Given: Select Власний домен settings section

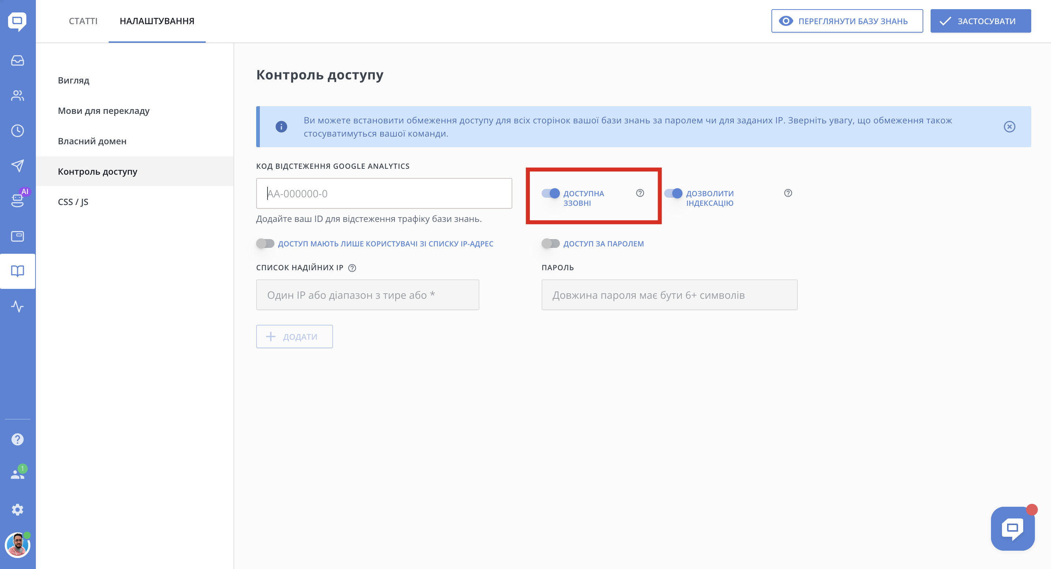Looking at the screenshot, I should 92,141.
